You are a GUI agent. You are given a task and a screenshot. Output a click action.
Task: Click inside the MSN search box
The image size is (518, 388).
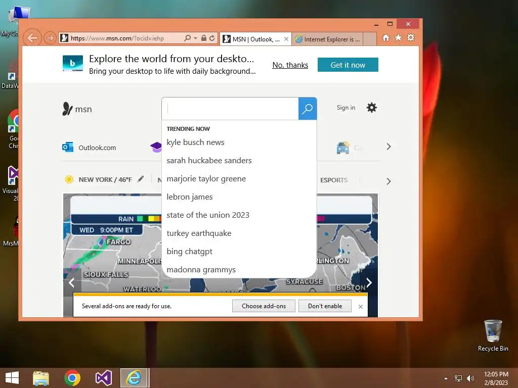(x=230, y=109)
